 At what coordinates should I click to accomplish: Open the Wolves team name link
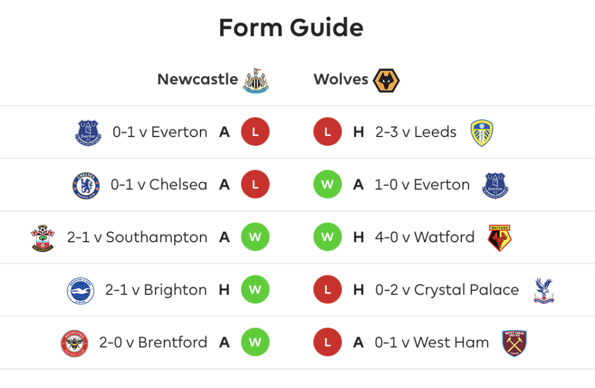coord(340,79)
